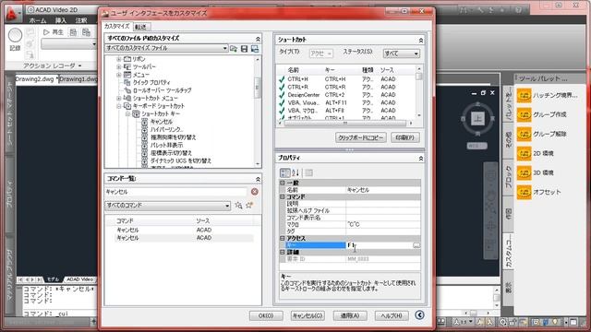Image resolution: width=591 pixels, height=332 pixels.
Task: Collapse the Shortcuts panel with chevron
Action: (x=421, y=40)
